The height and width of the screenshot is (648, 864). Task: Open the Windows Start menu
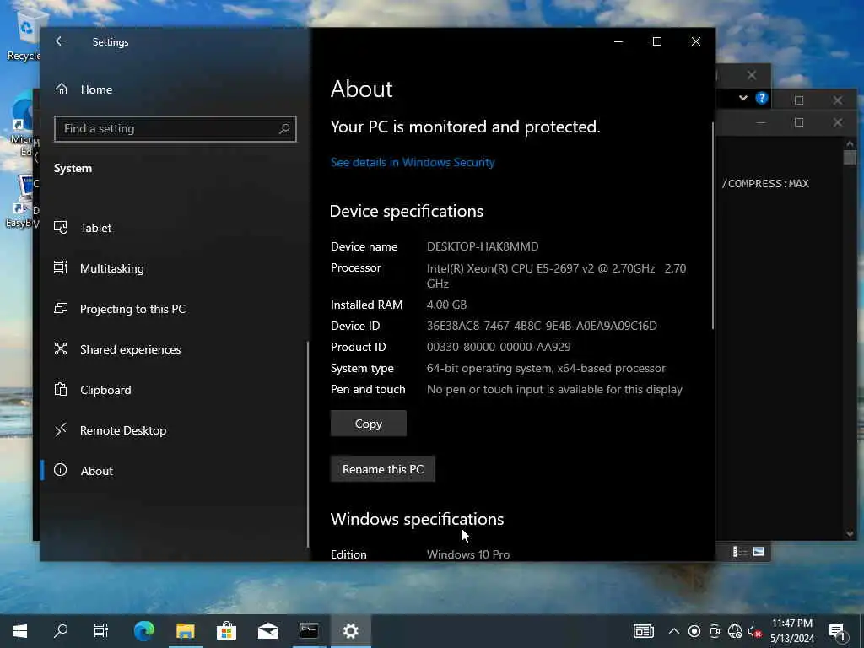point(20,631)
